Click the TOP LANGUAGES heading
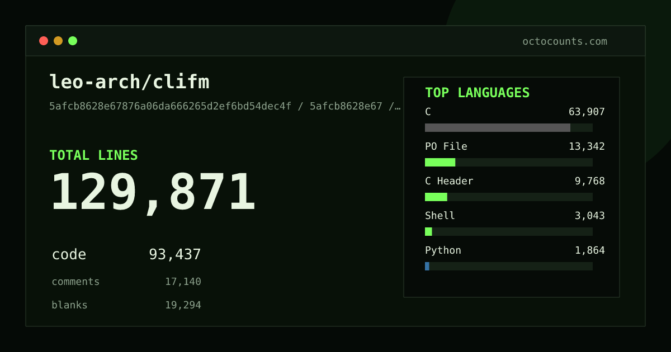The width and height of the screenshot is (671, 352). (x=477, y=93)
